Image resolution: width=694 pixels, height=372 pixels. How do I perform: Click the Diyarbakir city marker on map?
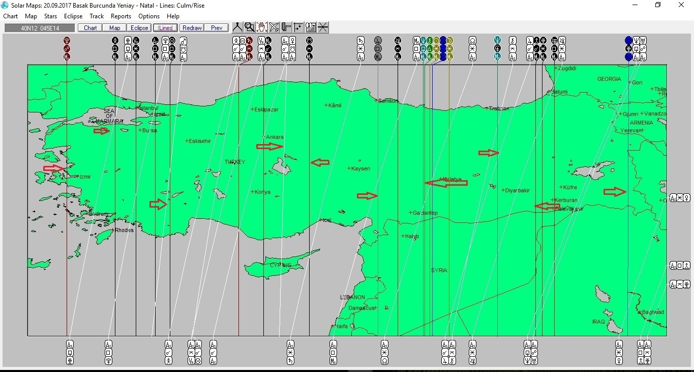click(503, 190)
